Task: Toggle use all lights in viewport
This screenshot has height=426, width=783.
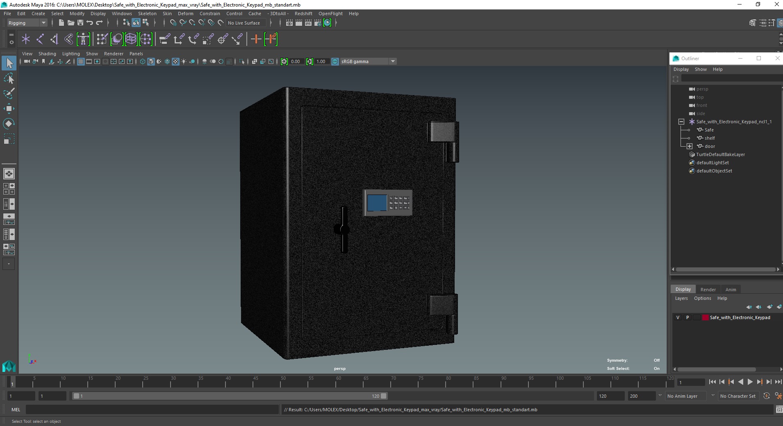Action: click(x=184, y=61)
